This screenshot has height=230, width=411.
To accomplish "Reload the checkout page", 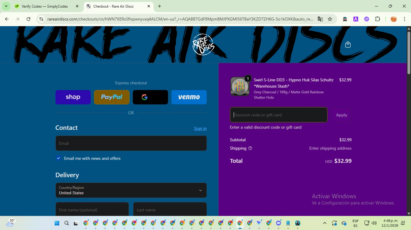I will [x=28, y=19].
